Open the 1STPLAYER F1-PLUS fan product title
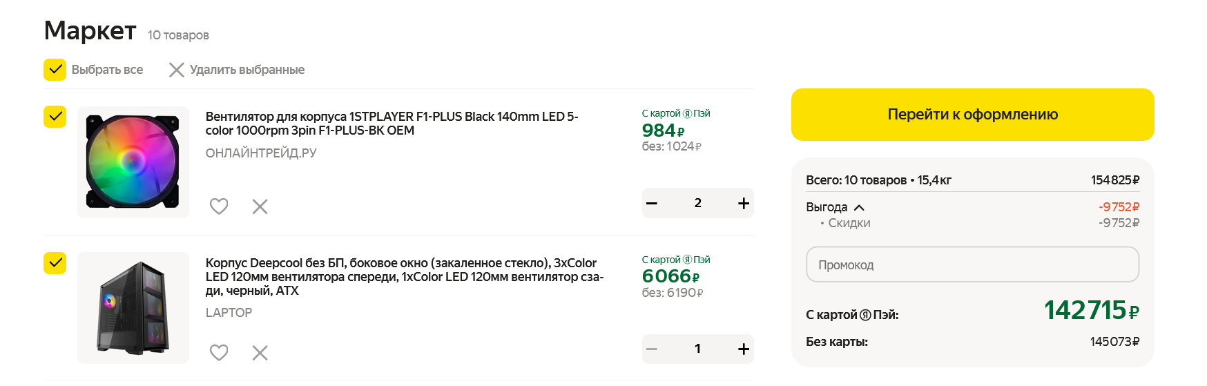This screenshot has width=1207, height=386. [x=392, y=124]
